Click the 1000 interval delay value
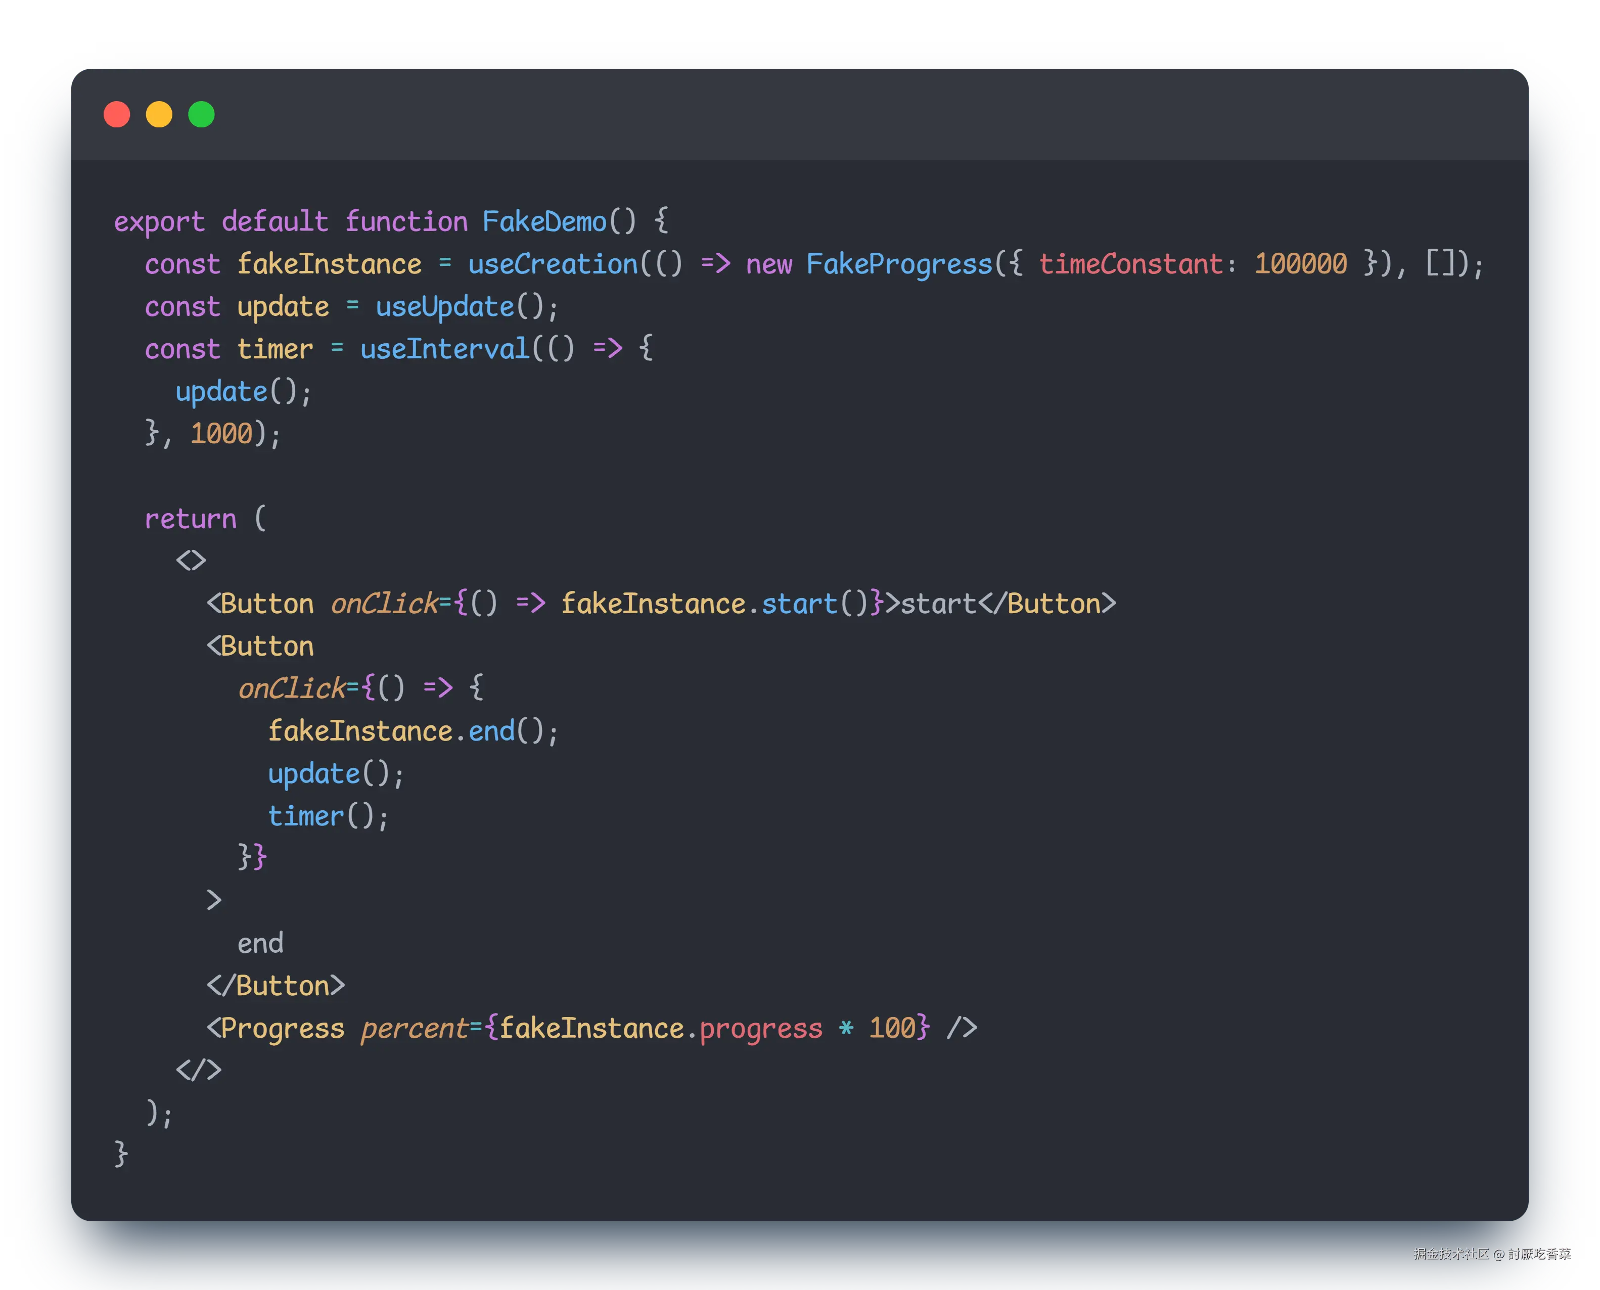The height and width of the screenshot is (1290, 1600). pyautogui.click(x=221, y=433)
